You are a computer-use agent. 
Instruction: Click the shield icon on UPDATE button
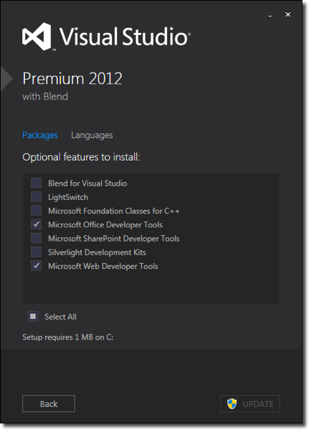(x=232, y=403)
